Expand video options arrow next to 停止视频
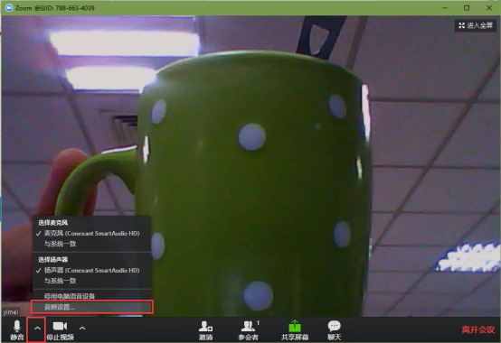 tap(82, 328)
